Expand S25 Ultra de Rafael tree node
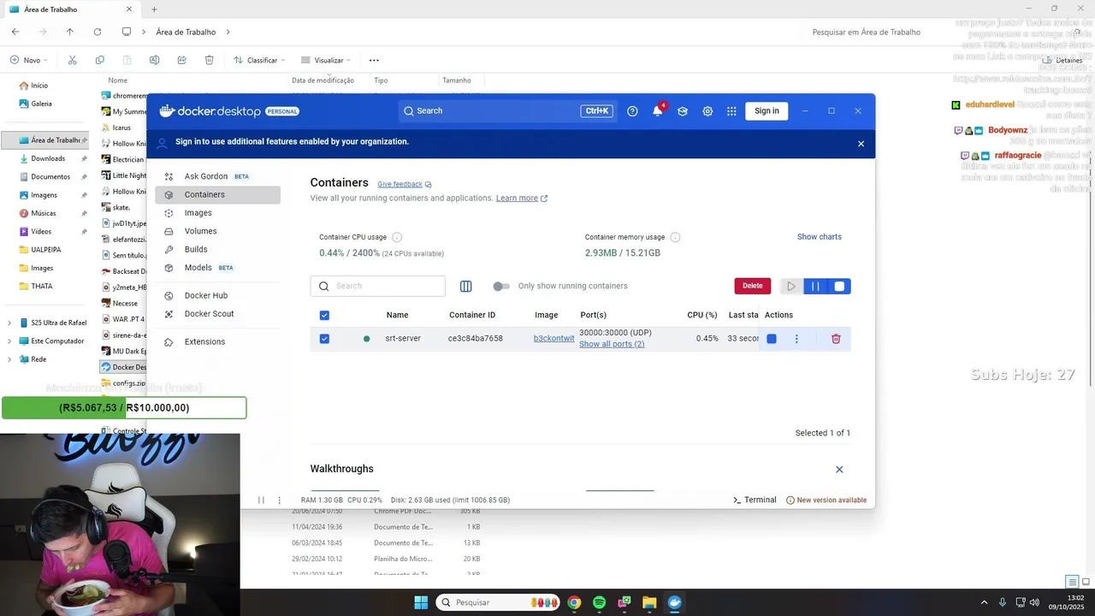 (x=9, y=323)
